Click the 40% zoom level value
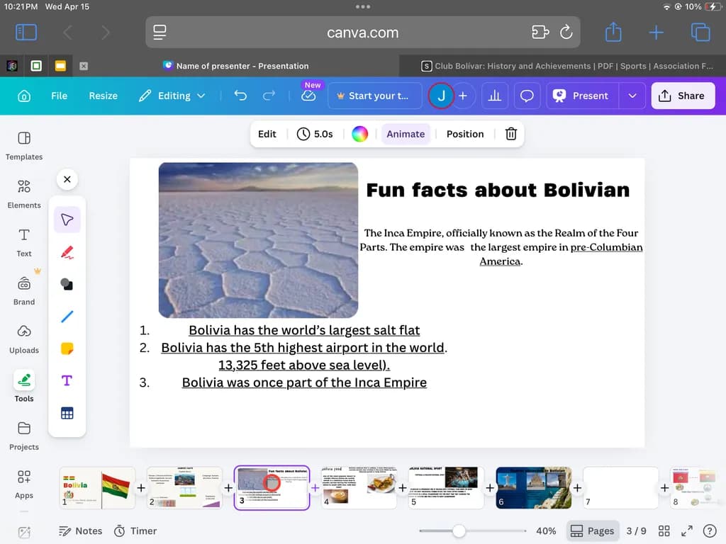726x544 pixels. tap(546, 531)
